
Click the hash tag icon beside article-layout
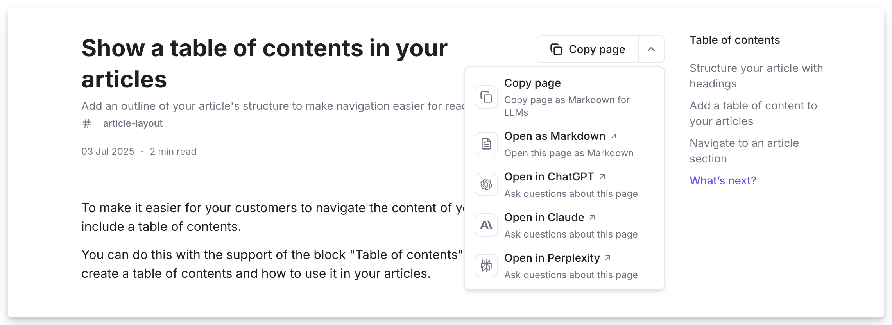point(87,124)
